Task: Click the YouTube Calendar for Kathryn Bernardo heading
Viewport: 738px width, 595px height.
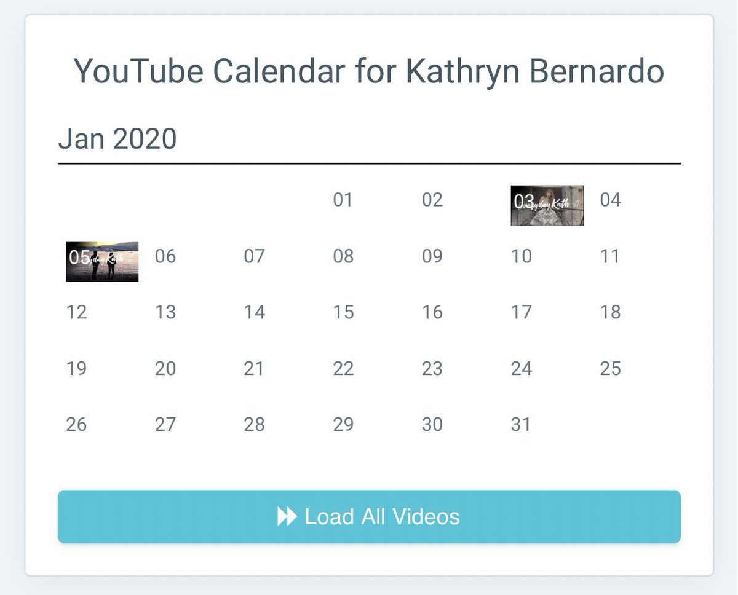Action: coord(369,71)
